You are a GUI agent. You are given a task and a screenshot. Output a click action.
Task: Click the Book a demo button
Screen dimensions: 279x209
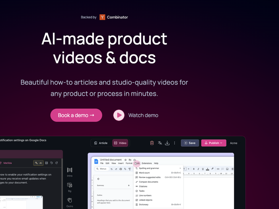click(x=76, y=115)
